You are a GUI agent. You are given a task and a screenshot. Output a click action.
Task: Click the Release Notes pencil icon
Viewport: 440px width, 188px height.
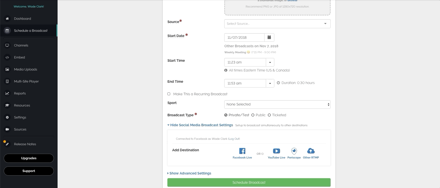[x=7, y=144]
